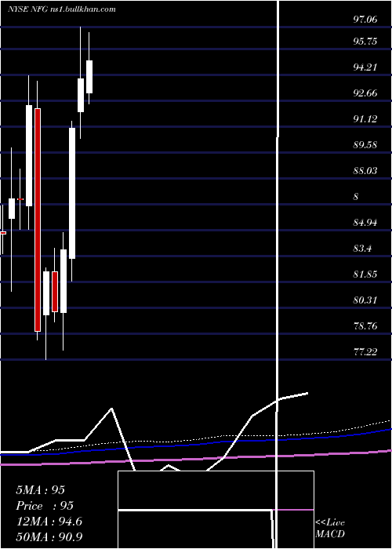Click the <<Live MACD label
Screen dimensions: 392x549
[330, 528]
